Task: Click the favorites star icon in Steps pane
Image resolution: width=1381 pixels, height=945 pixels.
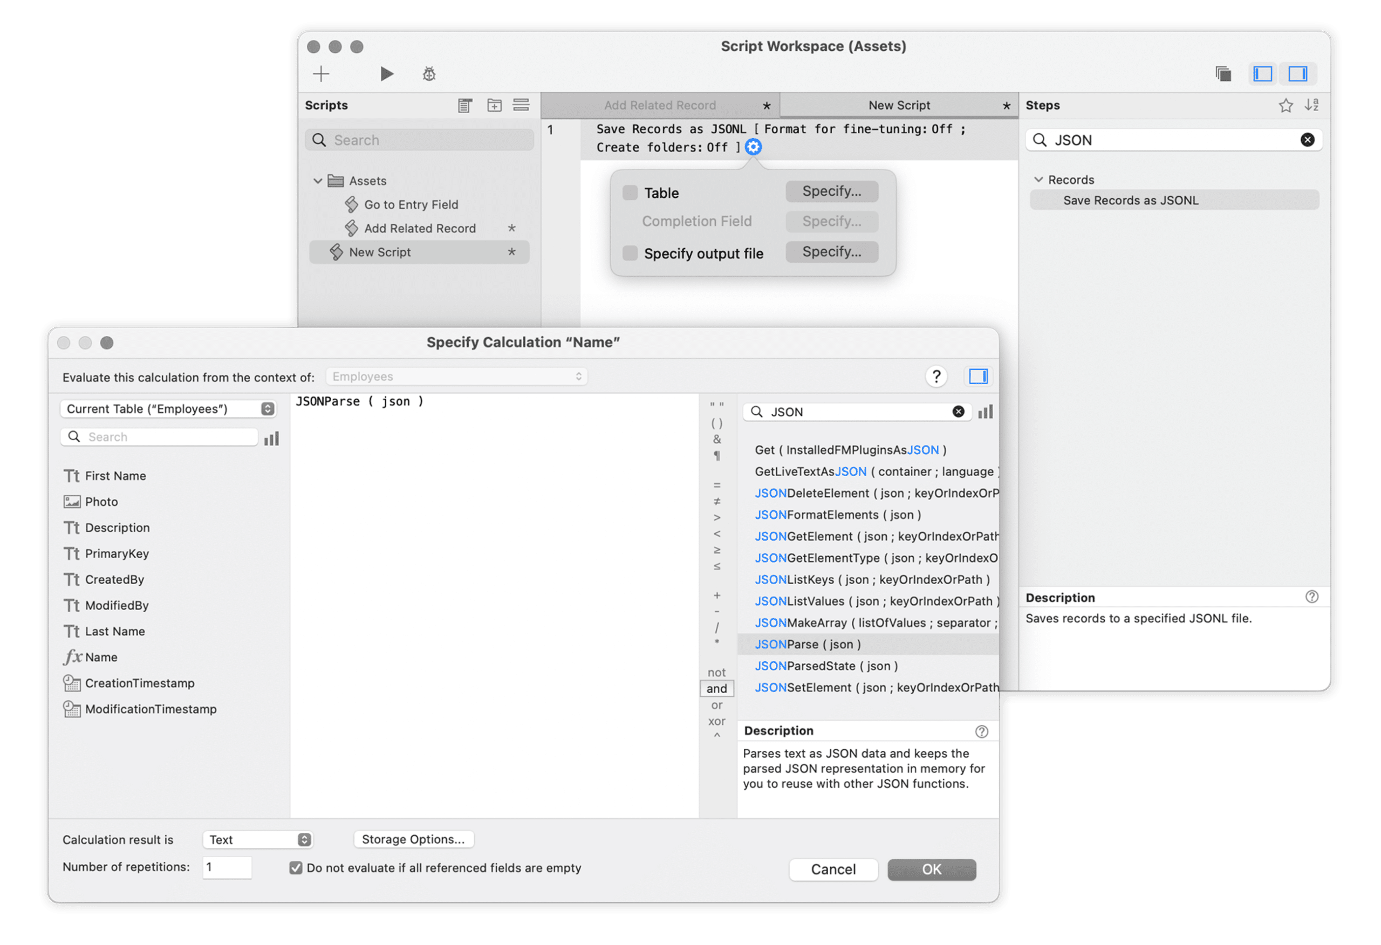Action: tap(1286, 105)
